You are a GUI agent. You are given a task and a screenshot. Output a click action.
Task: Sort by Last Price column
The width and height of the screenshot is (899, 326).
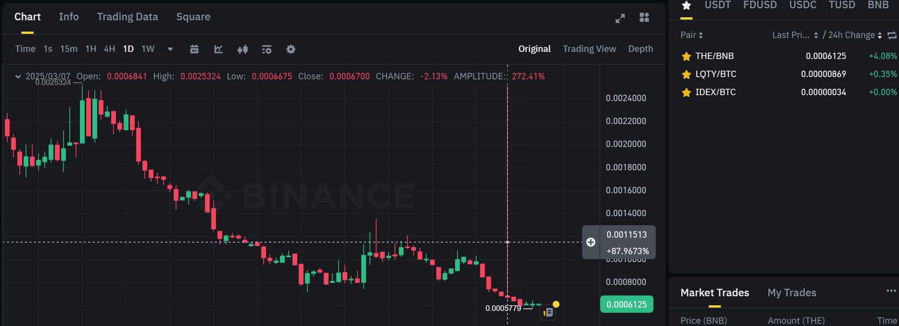(795, 35)
